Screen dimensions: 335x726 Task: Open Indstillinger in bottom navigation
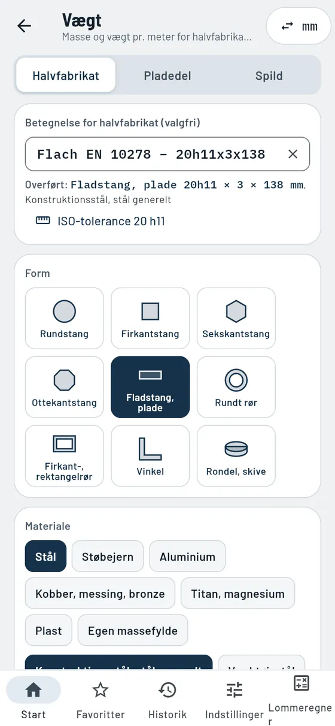pos(234,700)
